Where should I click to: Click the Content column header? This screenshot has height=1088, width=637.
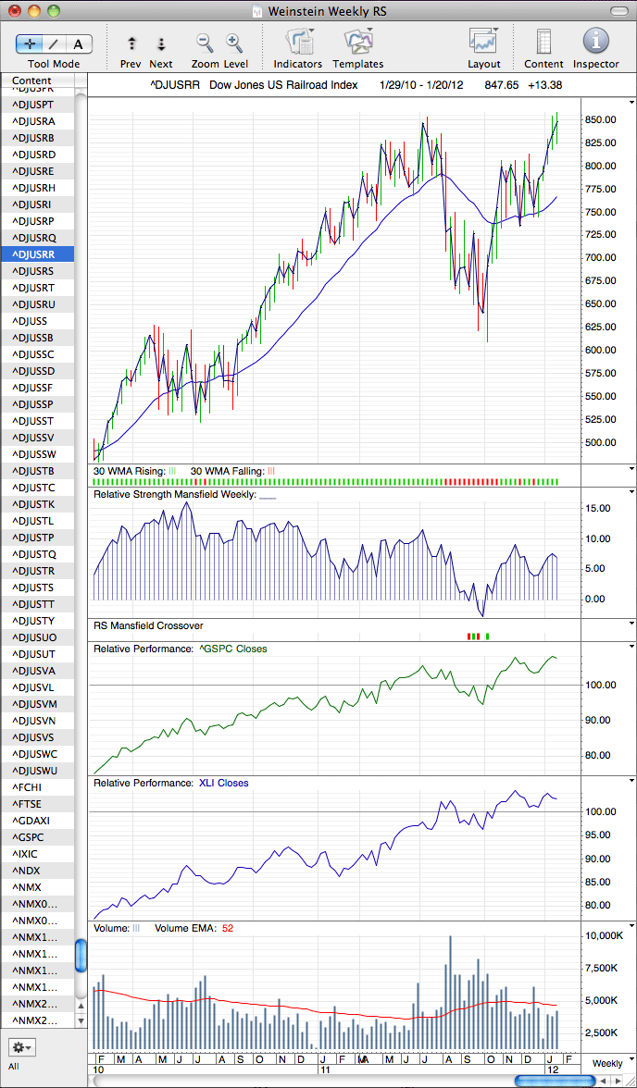(x=38, y=81)
